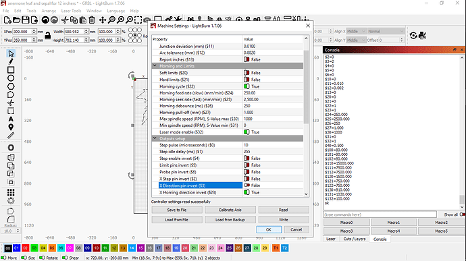Select the Draw Lines pencil tool
Image resolution: width=466 pixels, height=261 pixels.
tap(11, 62)
